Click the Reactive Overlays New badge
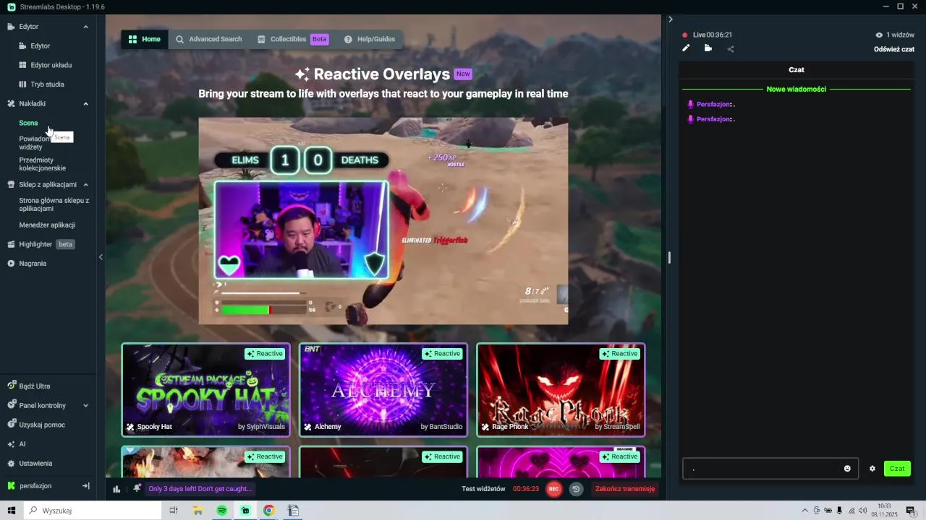926x520 pixels. 463,74
